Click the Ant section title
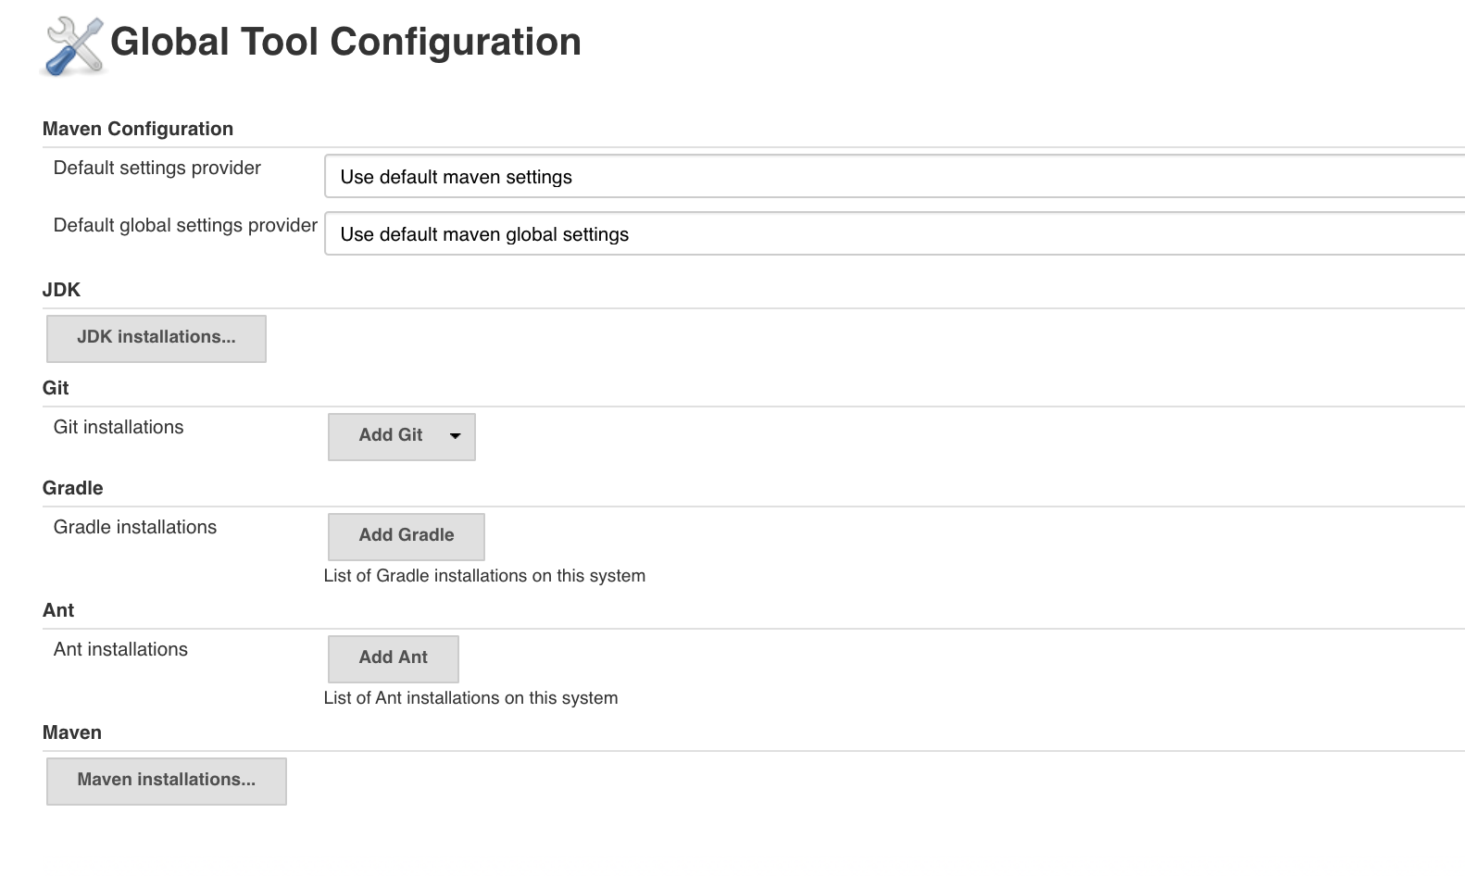Image resolution: width=1465 pixels, height=876 pixels. pyautogui.click(x=58, y=610)
